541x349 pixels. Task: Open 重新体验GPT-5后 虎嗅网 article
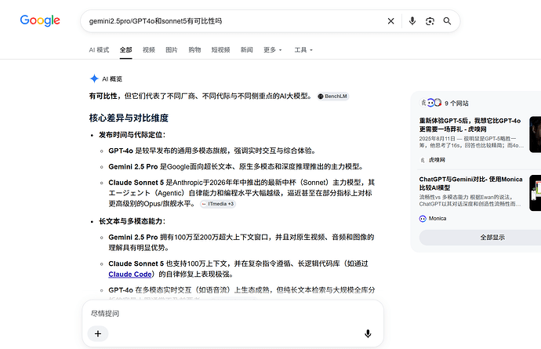[470, 125]
